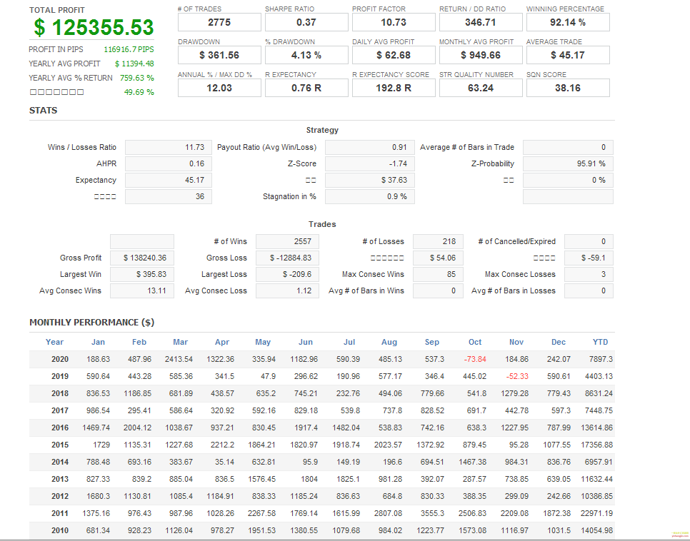Select the Trades subsection heading
This screenshot has width=690, height=541.
[x=322, y=224]
